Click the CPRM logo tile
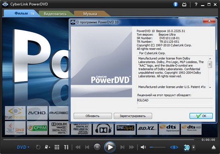Viewport: 220px width, 154px height. pos(37,128)
